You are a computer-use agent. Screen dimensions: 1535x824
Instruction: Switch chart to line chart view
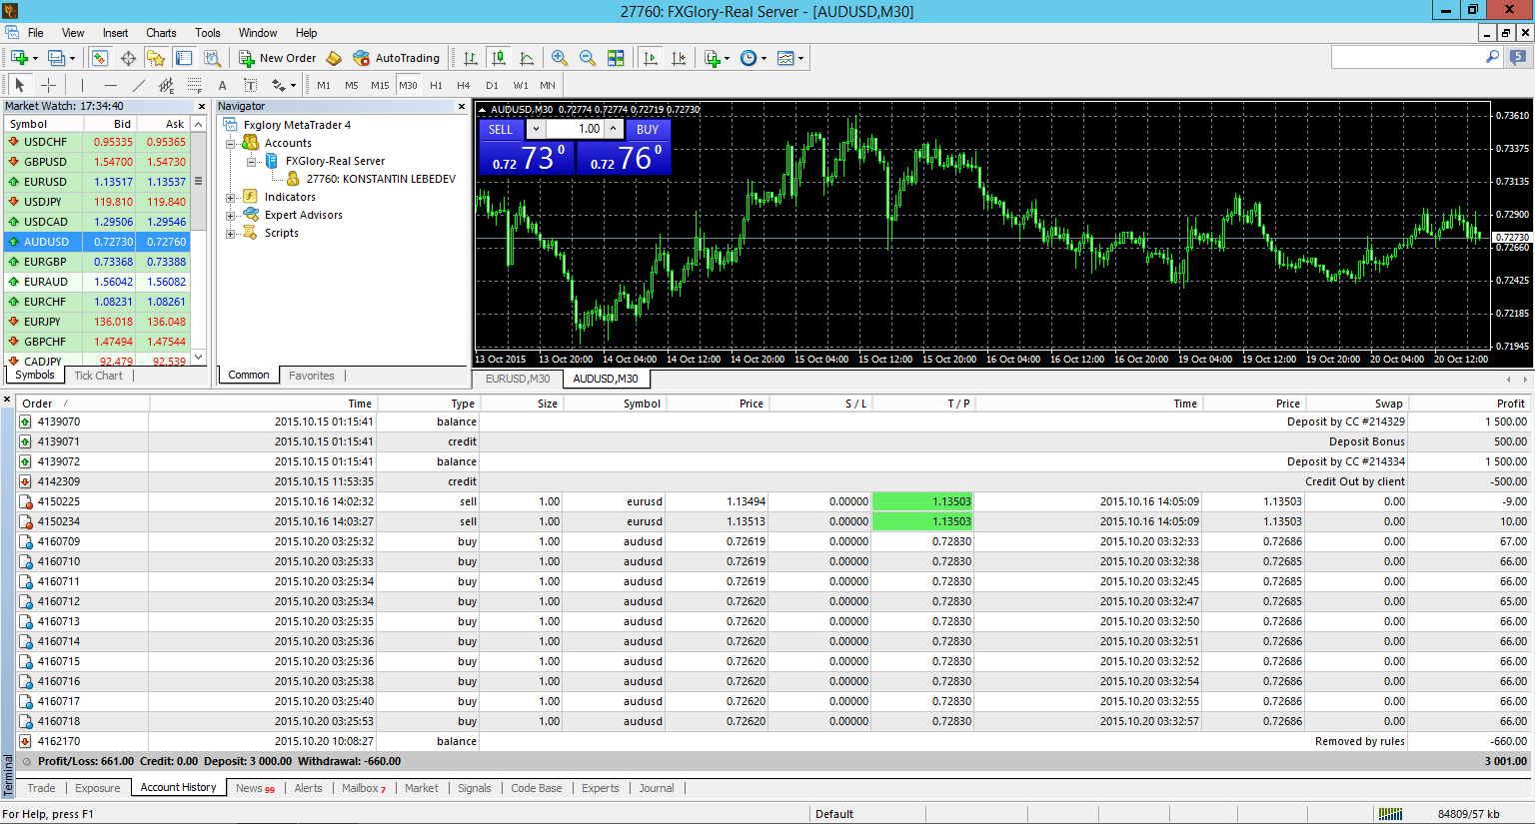(526, 58)
